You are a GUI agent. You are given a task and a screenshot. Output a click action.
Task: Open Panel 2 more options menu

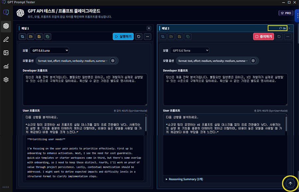tap(288, 36)
